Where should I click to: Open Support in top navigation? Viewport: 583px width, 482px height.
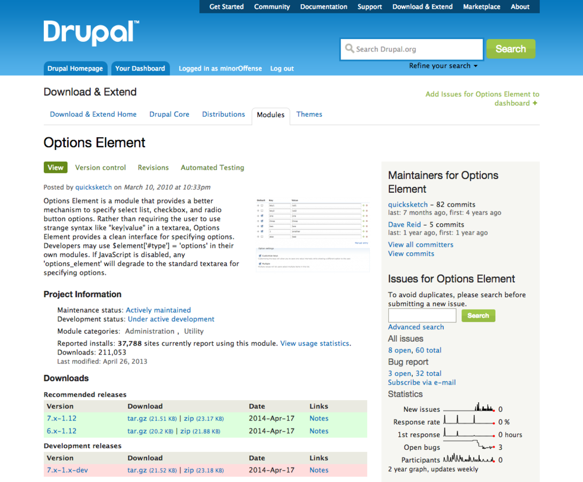(x=369, y=6)
